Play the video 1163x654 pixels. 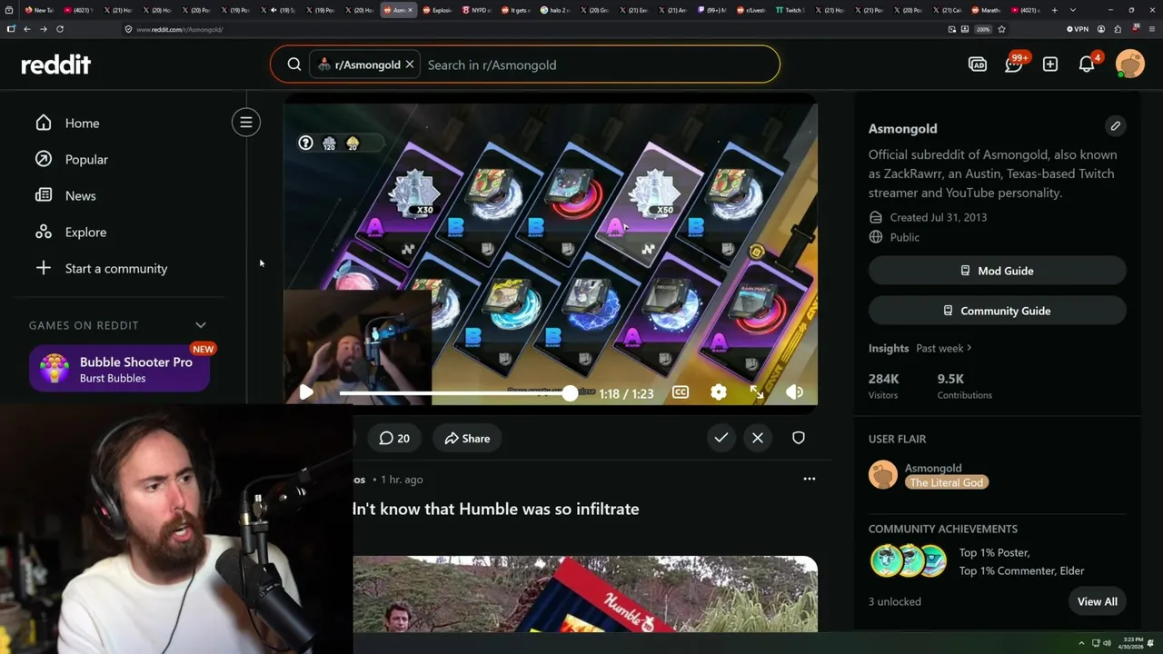[x=306, y=392]
